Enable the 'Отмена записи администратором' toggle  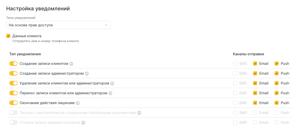coord(13,123)
